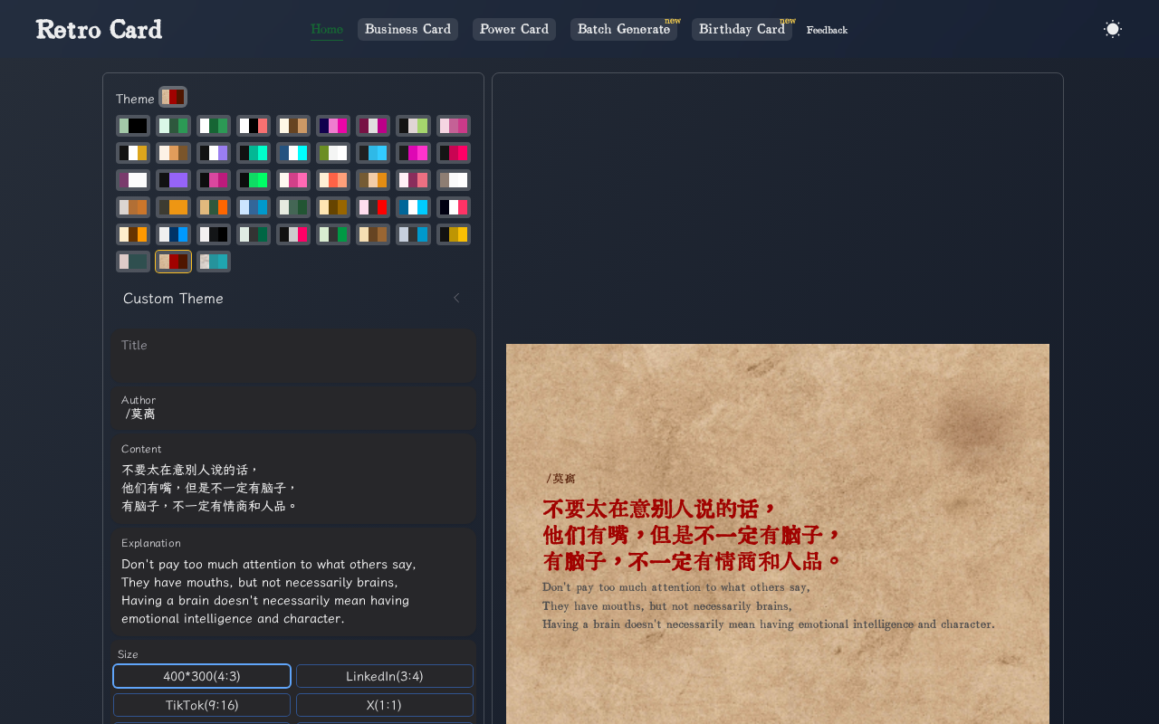
Task: Choose the LinkedIn(3:4) size
Action: (x=385, y=676)
